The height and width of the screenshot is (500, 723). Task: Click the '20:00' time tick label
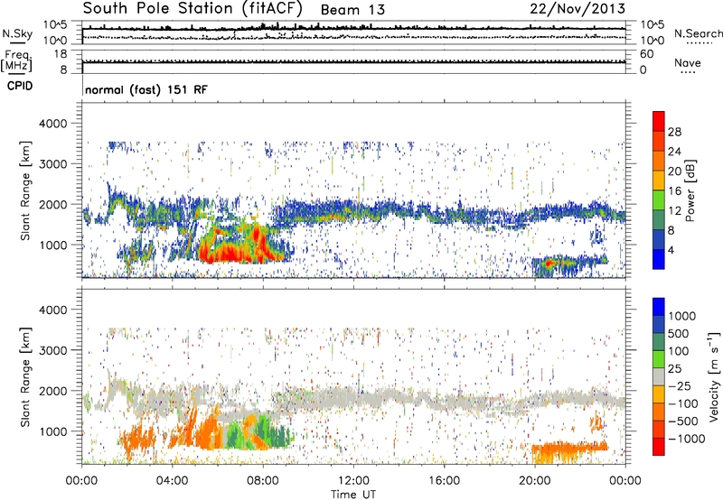(x=535, y=481)
